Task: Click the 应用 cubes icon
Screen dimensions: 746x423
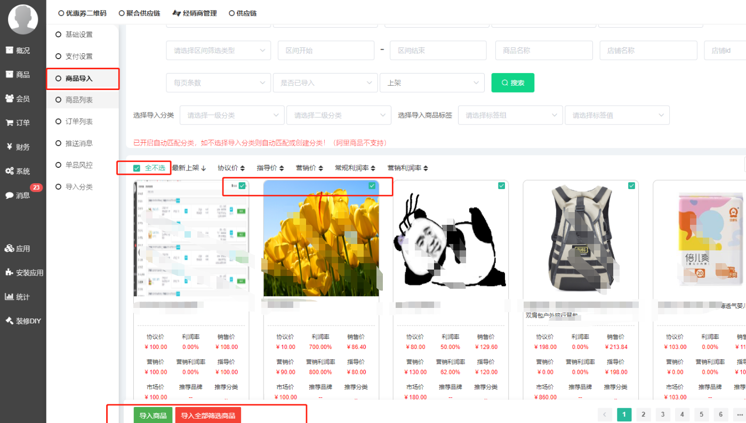Action: [10, 248]
